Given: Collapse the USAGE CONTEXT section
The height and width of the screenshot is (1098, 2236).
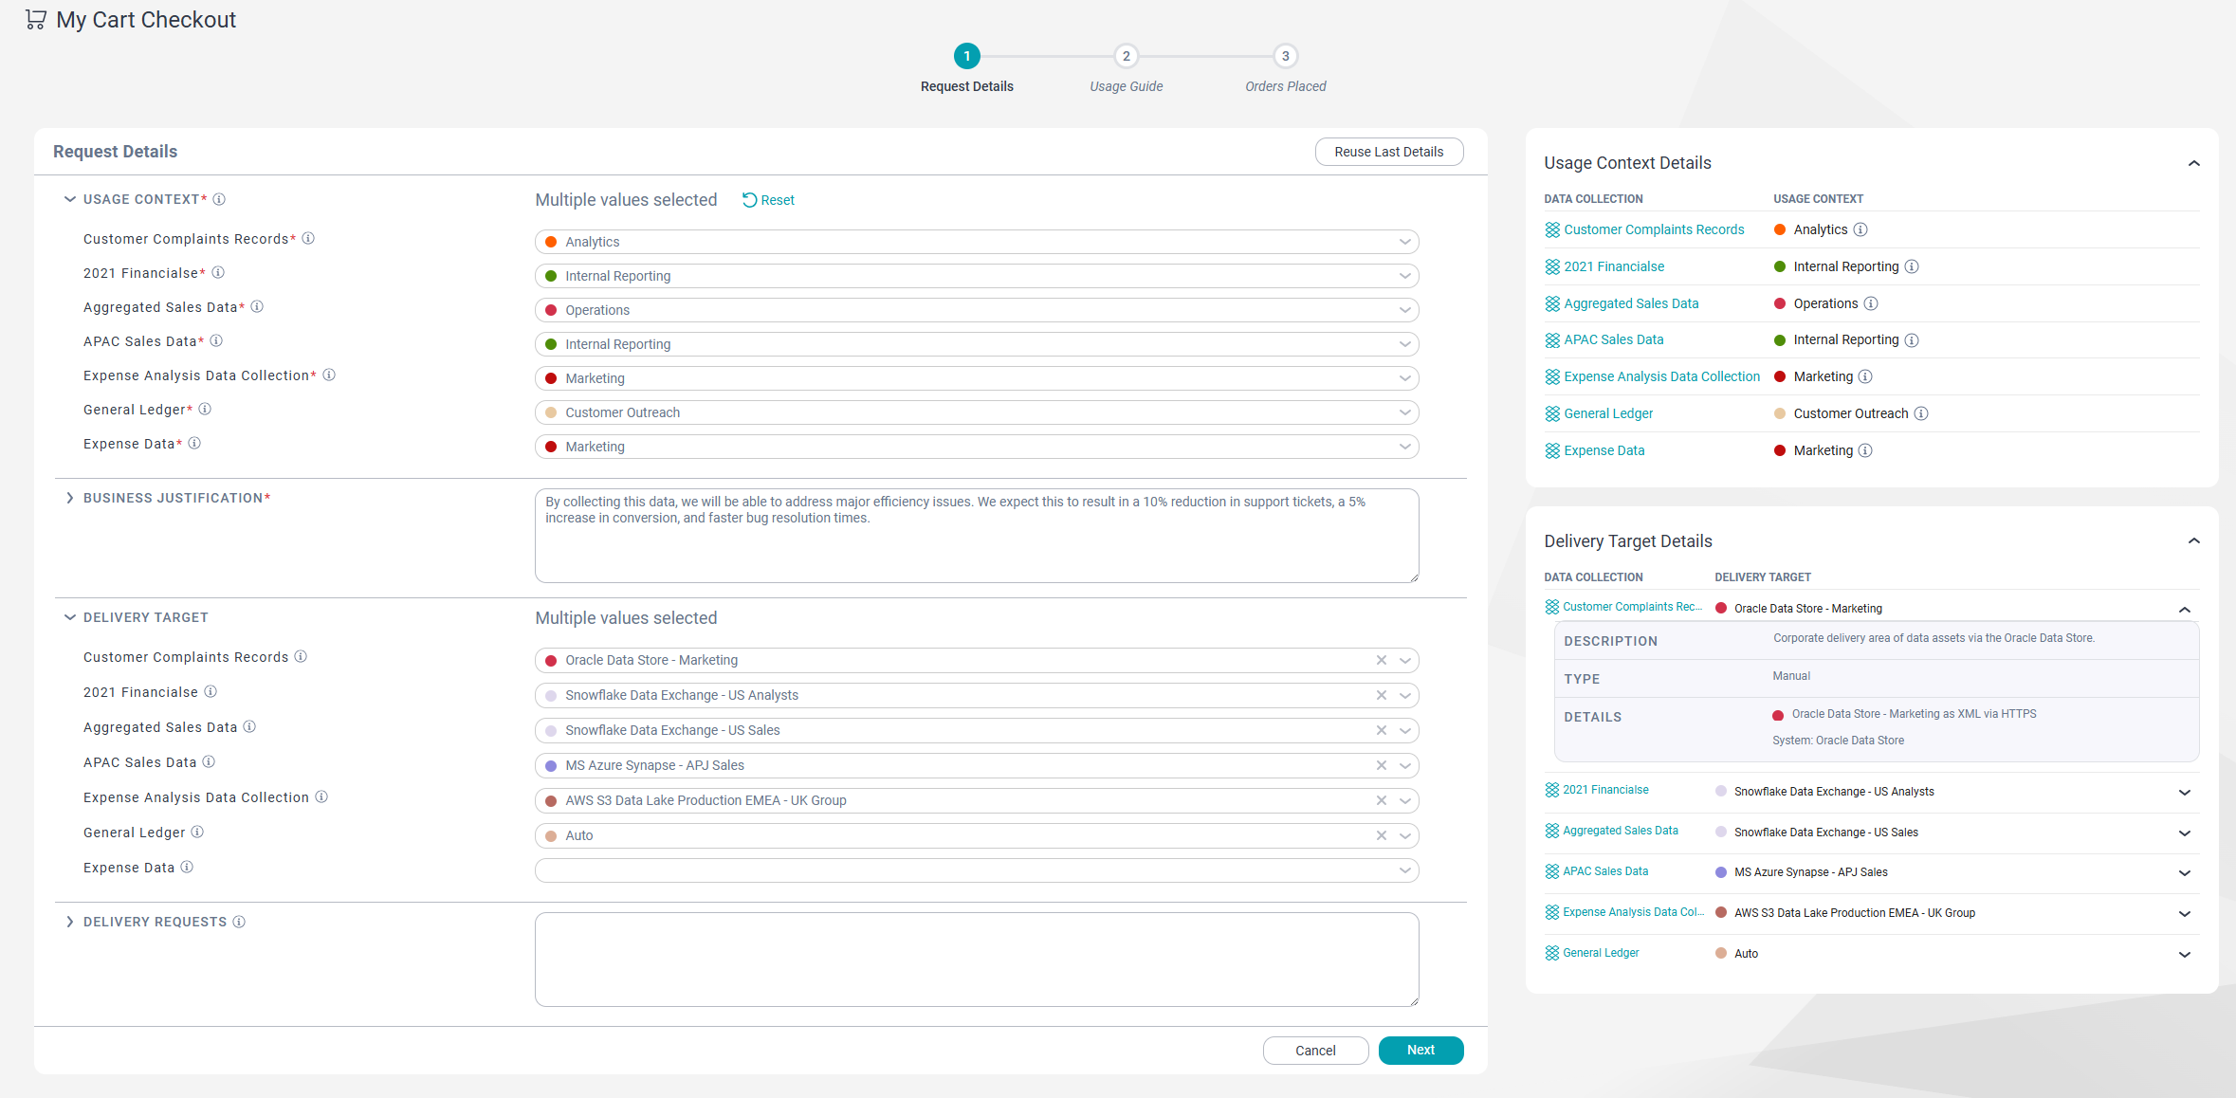Looking at the screenshot, I should coord(69,199).
